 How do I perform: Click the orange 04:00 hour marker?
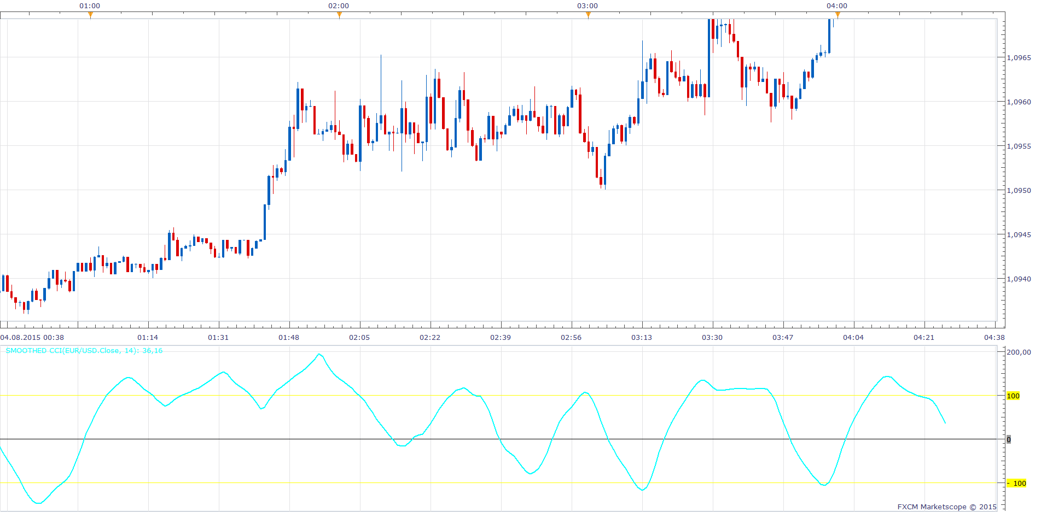coord(838,15)
